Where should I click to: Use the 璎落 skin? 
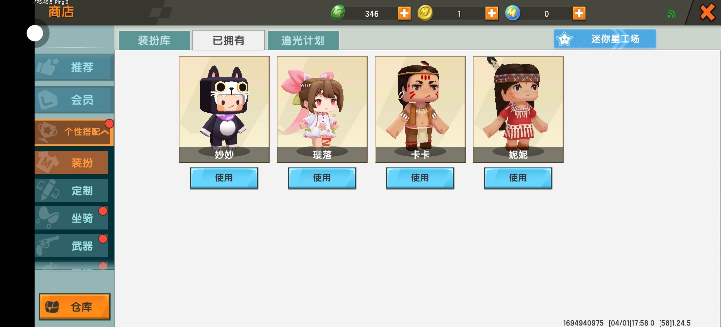point(322,178)
